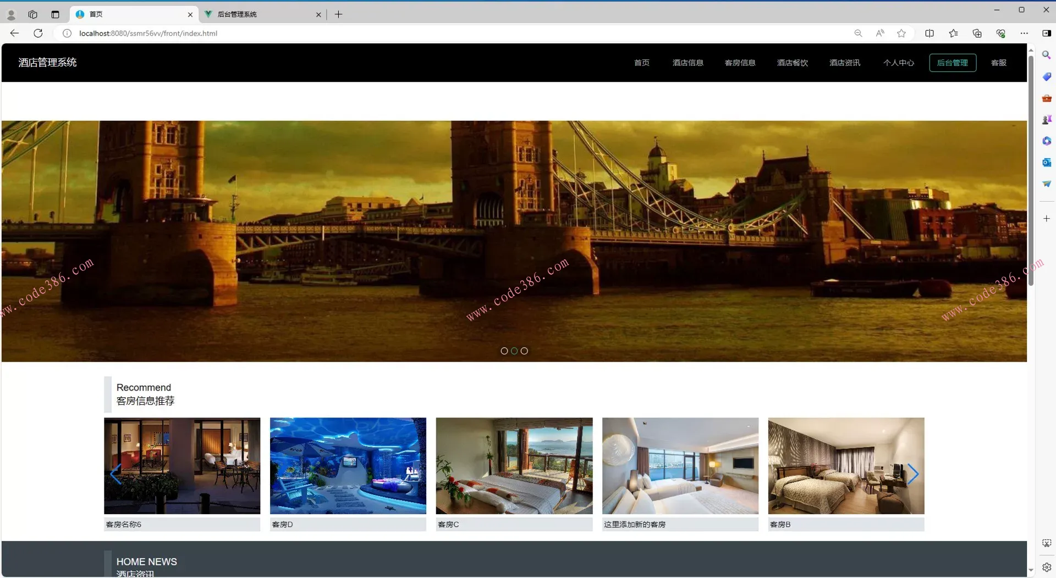Open browser settings and more menu
This screenshot has height=578, width=1056.
(x=1024, y=33)
